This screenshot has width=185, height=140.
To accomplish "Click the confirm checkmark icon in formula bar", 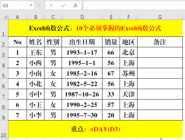I will [63, 5].
